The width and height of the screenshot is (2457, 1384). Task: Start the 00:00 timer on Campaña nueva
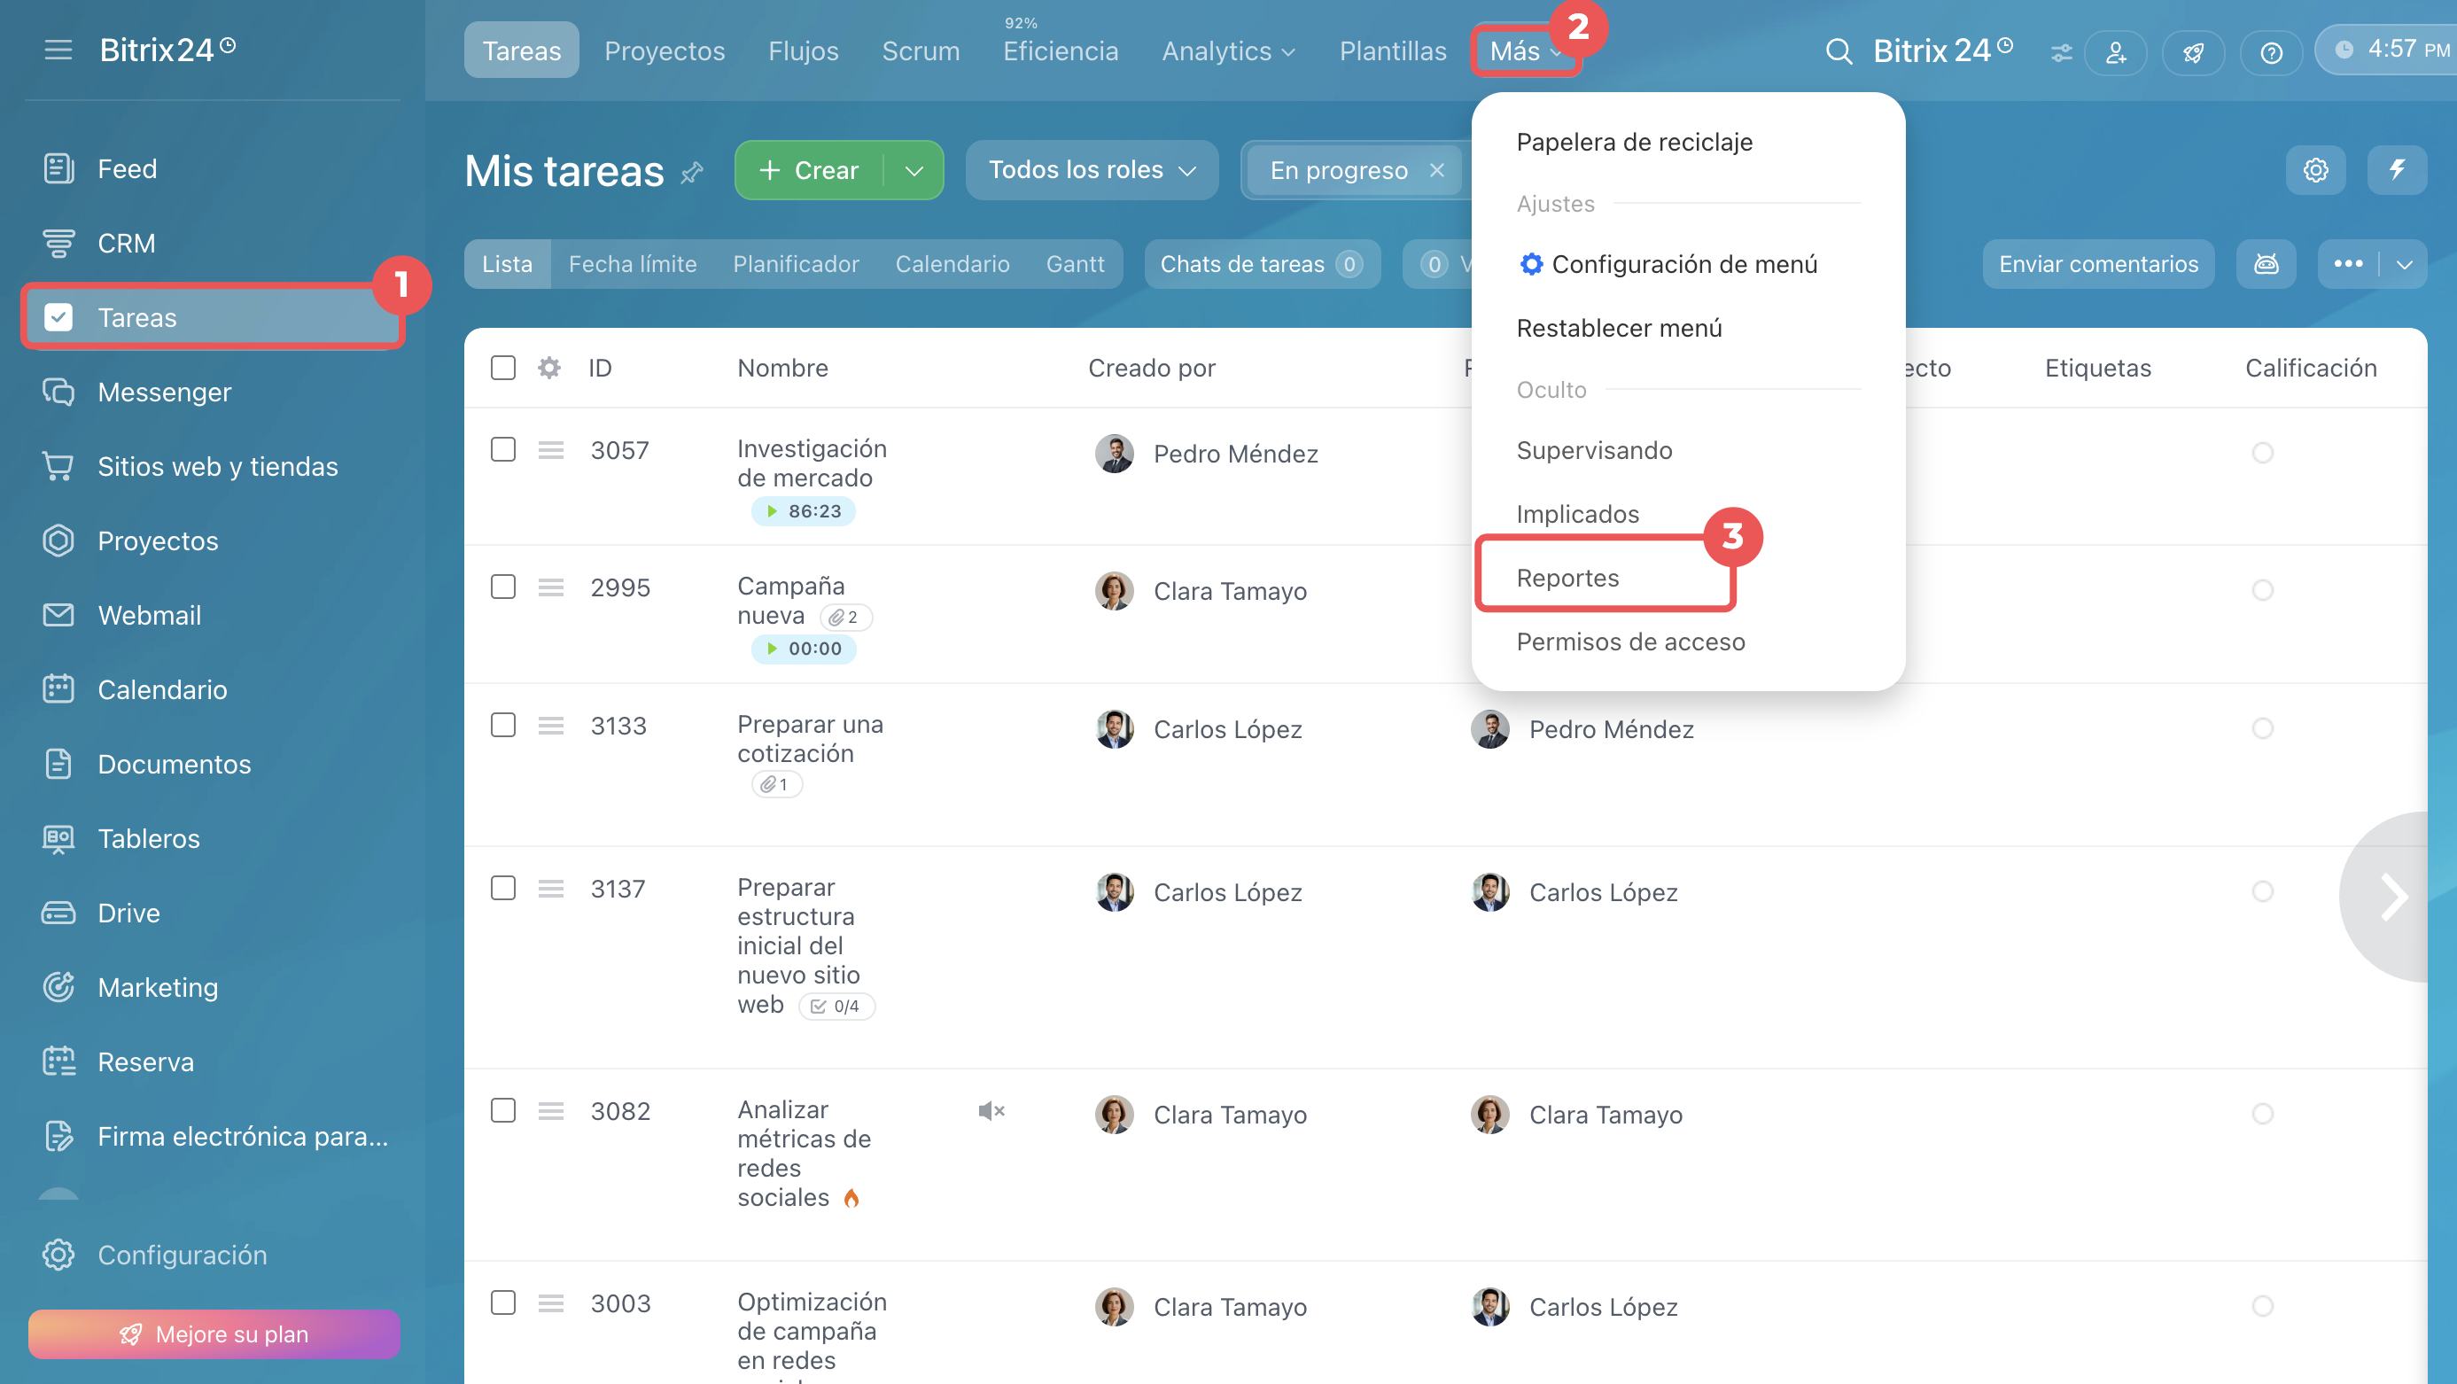coord(803,649)
